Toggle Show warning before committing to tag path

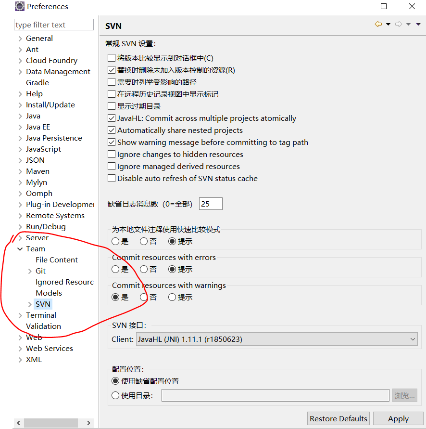point(112,142)
